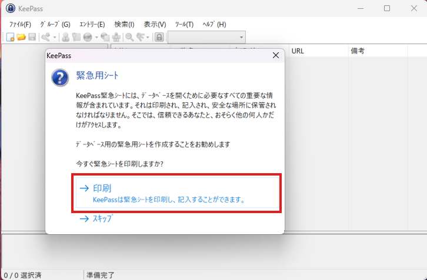Open the Add entry dropdown arrow

(55, 37)
